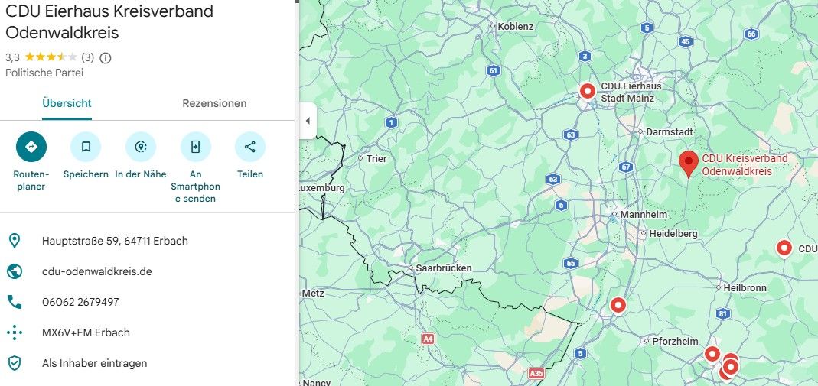Click the address Hauptstraße 59, 64711 Erbach

[x=115, y=241]
